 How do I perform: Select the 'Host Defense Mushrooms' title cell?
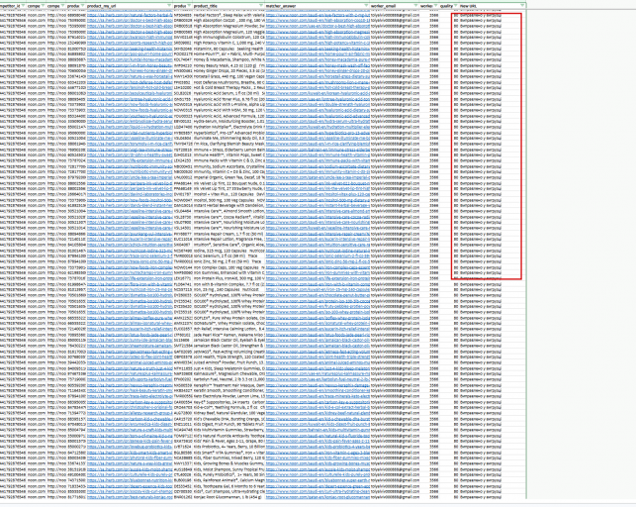tap(229, 82)
